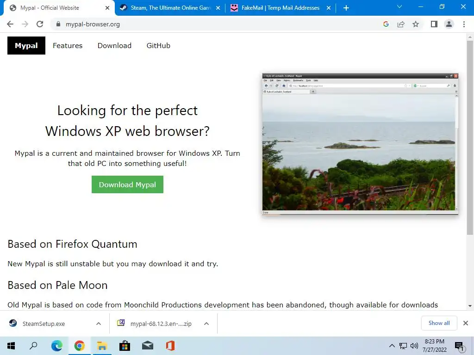Open the Mail app from taskbar
474x355 pixels.
click(148, 346)
